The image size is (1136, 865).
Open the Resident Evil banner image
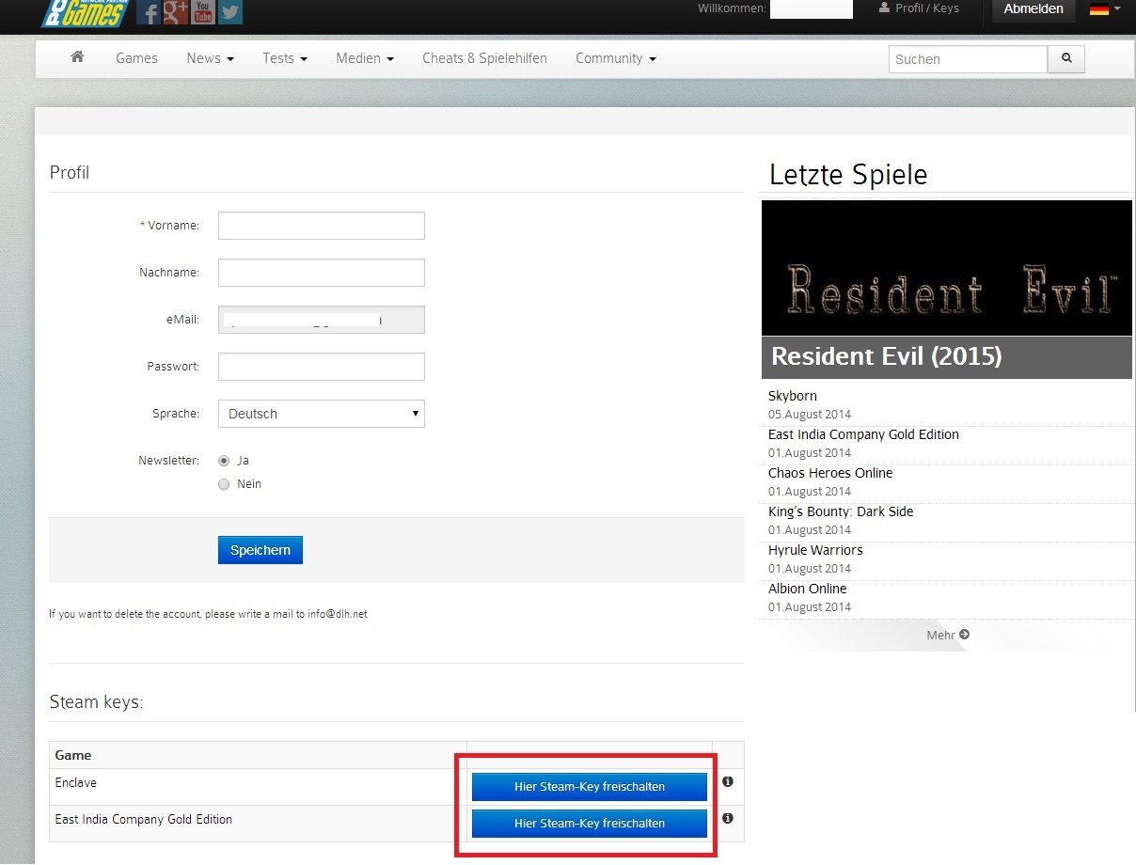pyautogui.click(x=947, y=268)
